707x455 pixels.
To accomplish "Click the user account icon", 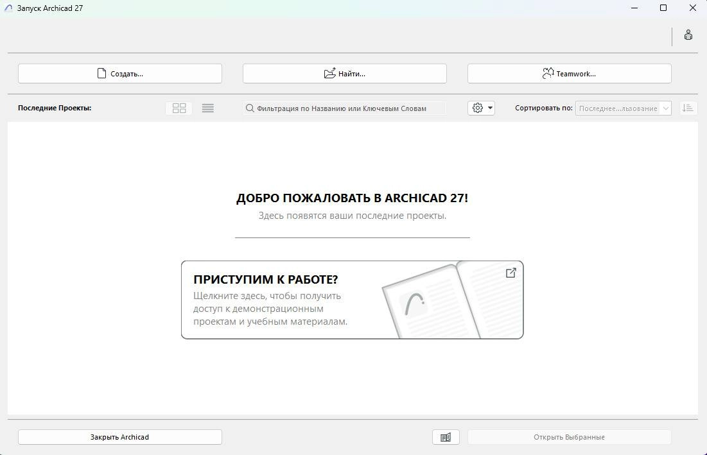I will (x=688, y=35).
